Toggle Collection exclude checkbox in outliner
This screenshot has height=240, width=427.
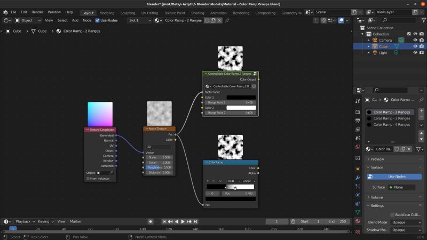[409, 34]
